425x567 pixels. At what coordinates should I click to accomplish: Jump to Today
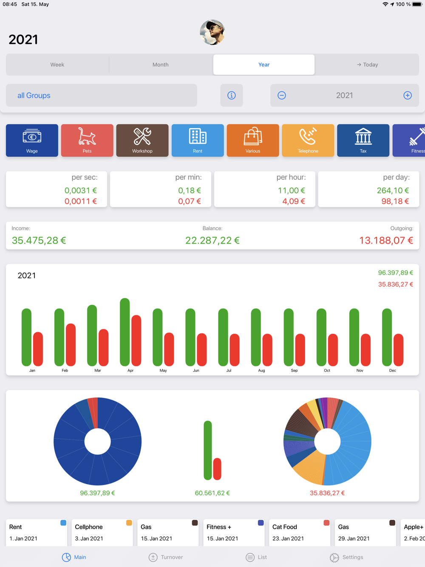[x=367, y=65]
